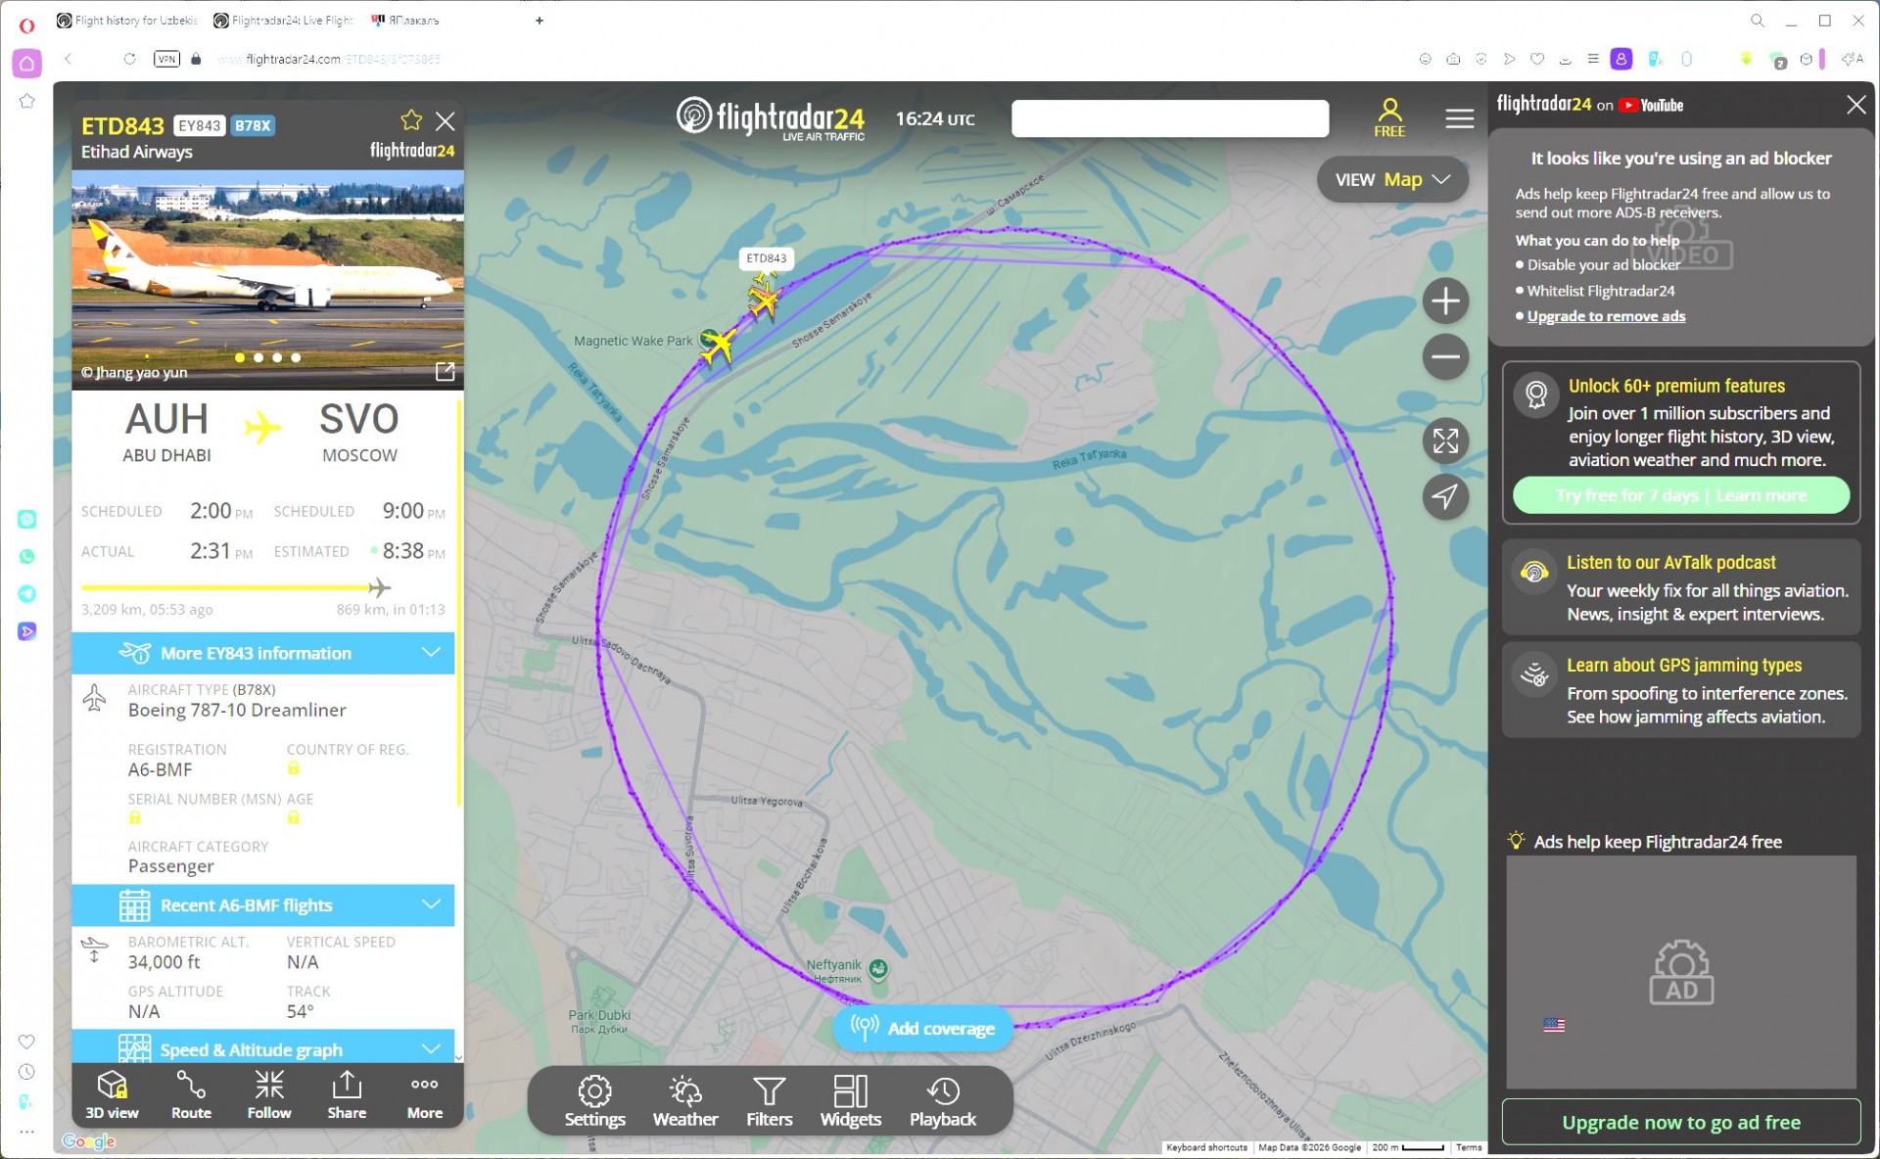Expand the Speed & Altitude graph section
Viewport: 1880px width, 1159px height.
click(x=263, y=1047)
